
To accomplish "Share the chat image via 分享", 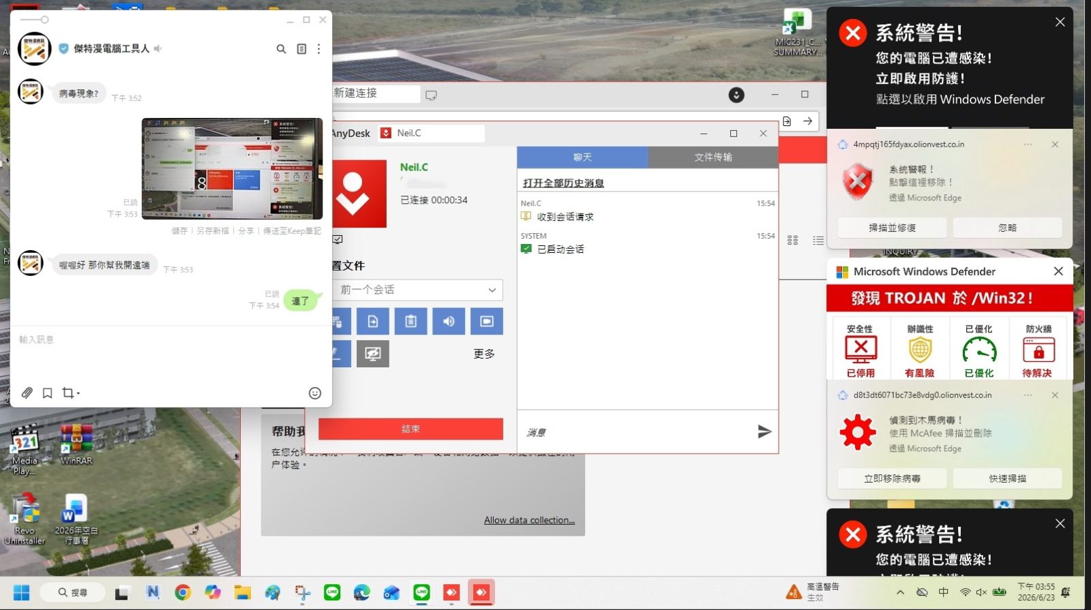I will (246, 231).
